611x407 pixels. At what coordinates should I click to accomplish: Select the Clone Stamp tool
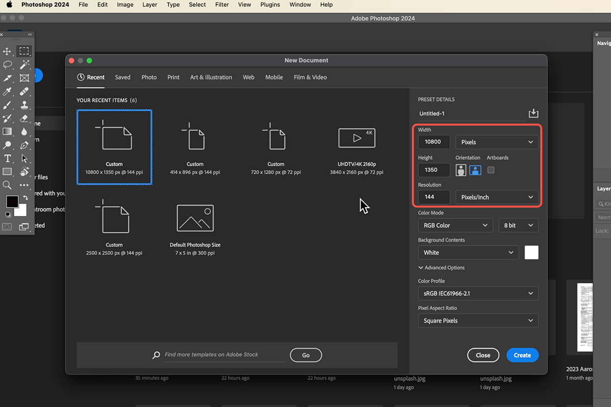click(x=24, y=105)
